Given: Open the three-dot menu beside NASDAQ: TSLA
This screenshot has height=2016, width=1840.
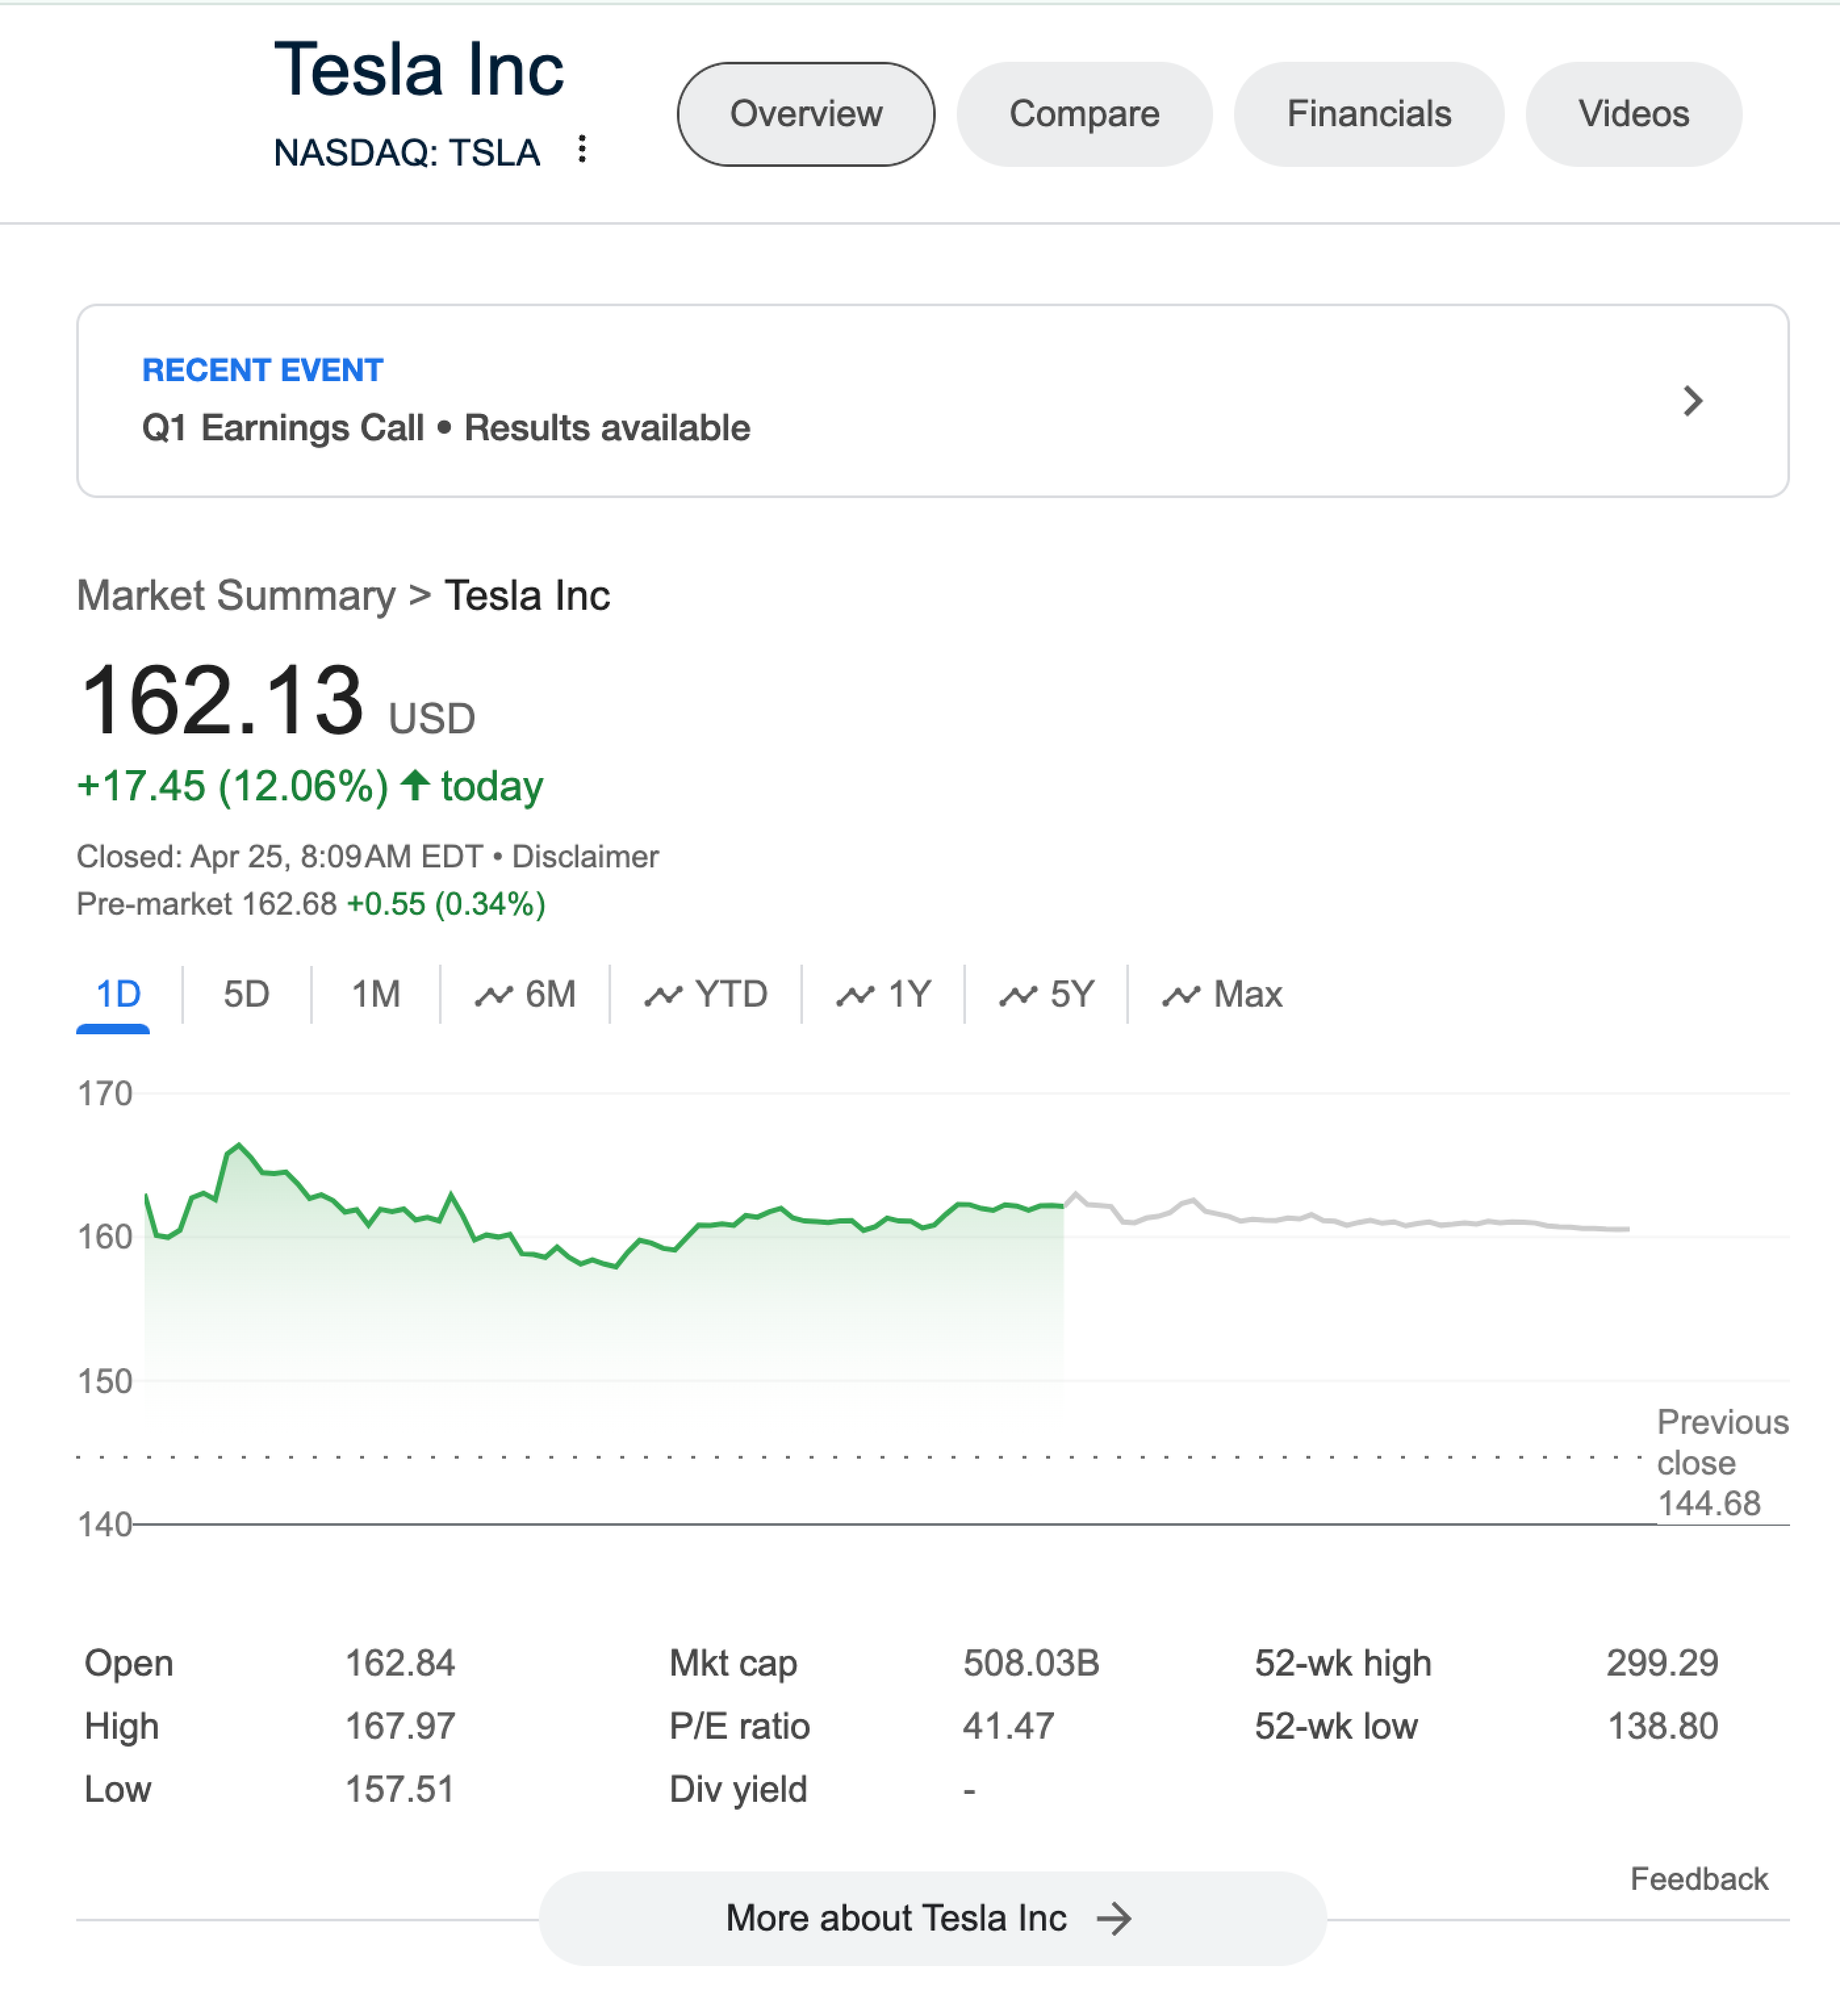Looking at the screenshot, I should point(582,150).
